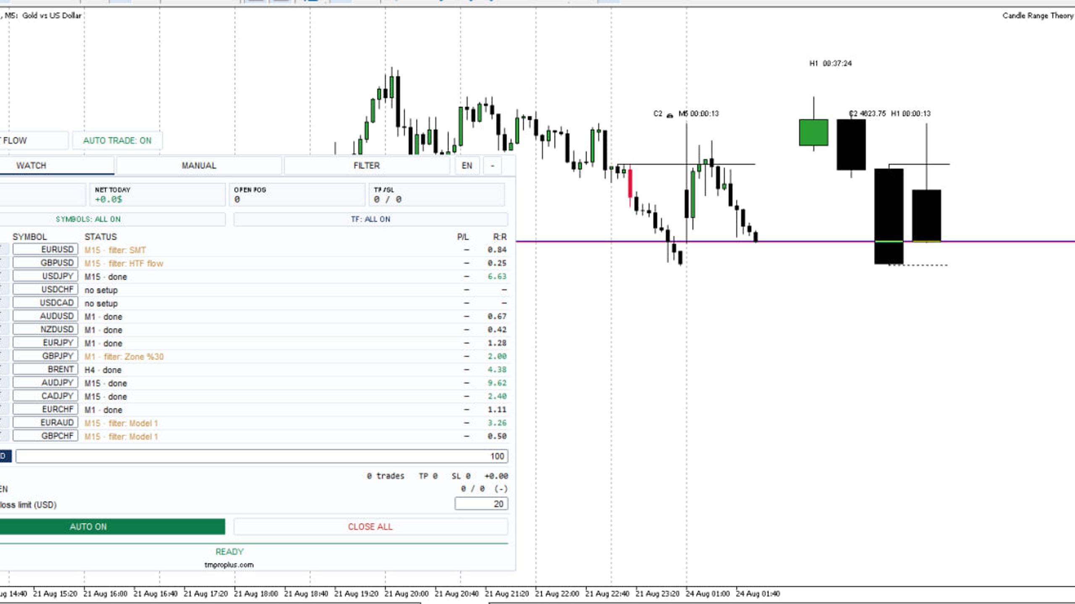1075x604 pixels.
Task: Select the GBPJPY symbol button
Action: [45, 356]
